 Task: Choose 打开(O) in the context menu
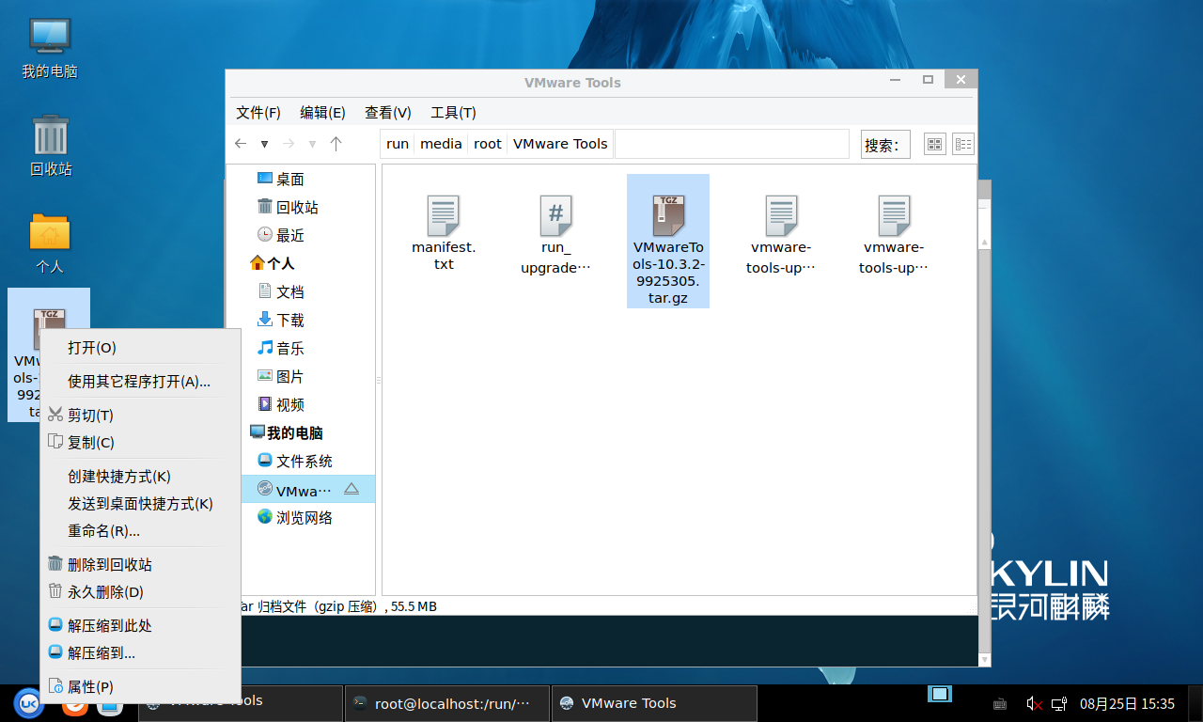(x=140, y=348)
